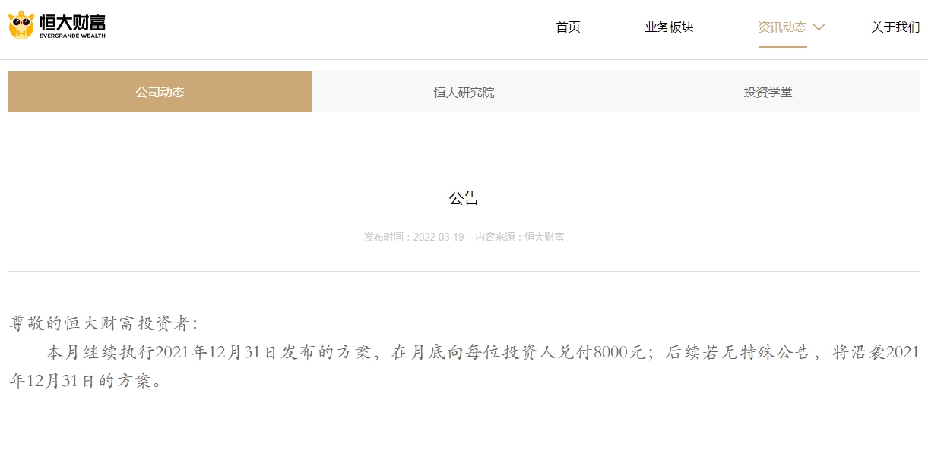Click the publish date 2022-03-19
The height and width of the screenshot is (450, 928).
(x=439, y=237)
